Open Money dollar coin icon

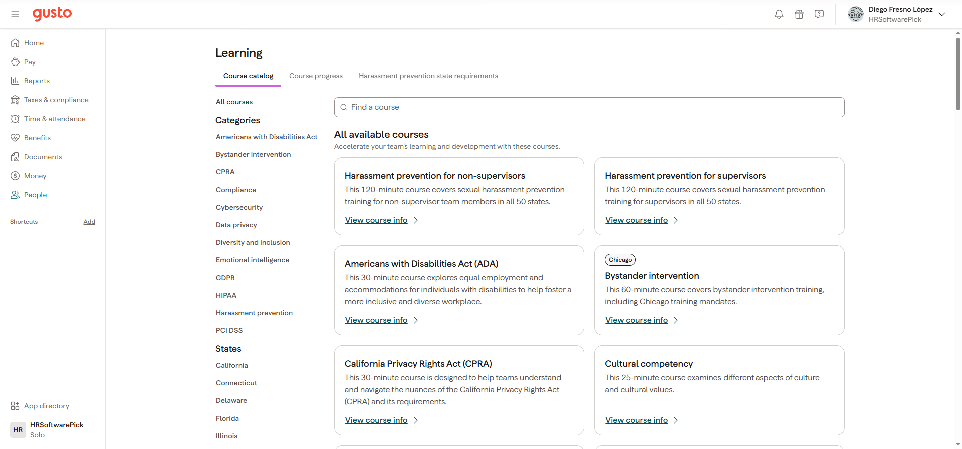point(15,176)
